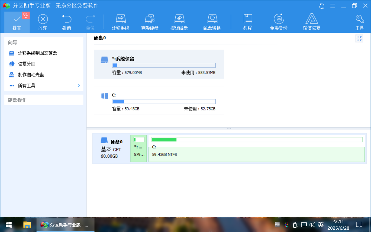Viewport: 371px width, 232px height.
Task: Click the VM tools tray icon
Action: (277, 224)
